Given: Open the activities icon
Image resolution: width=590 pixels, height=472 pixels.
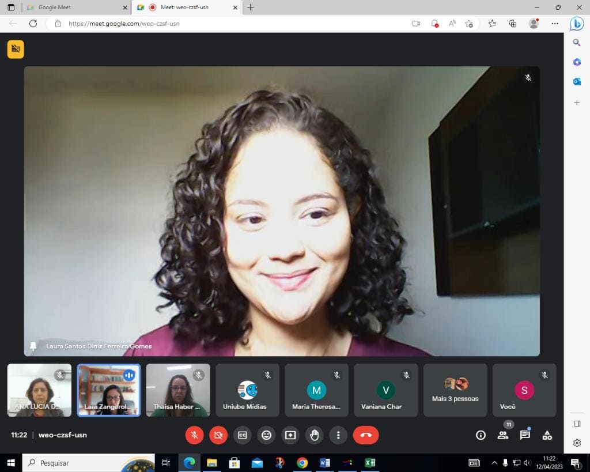Looking at the screenshot, I should pyautogui.click(x=547, y=435).
